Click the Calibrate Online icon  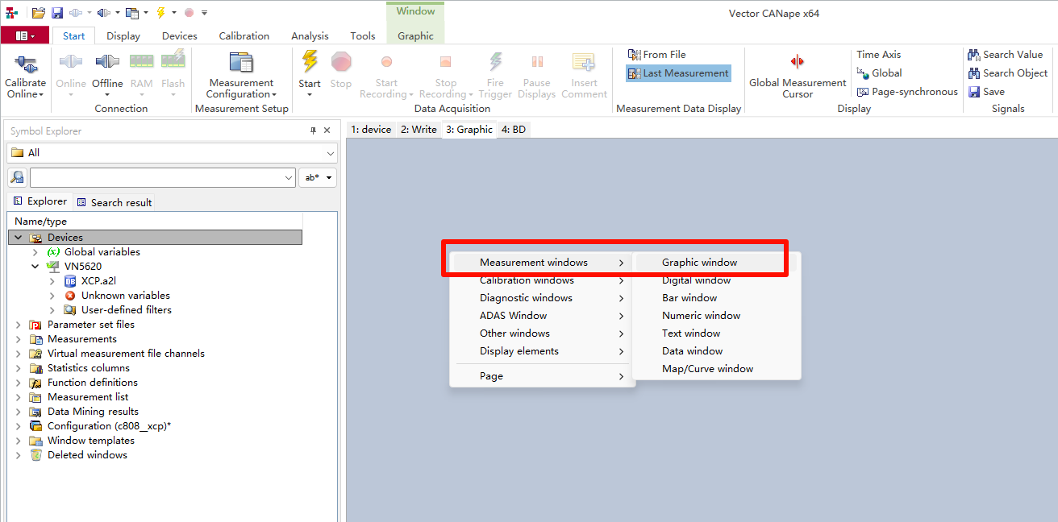pos(26,64)
